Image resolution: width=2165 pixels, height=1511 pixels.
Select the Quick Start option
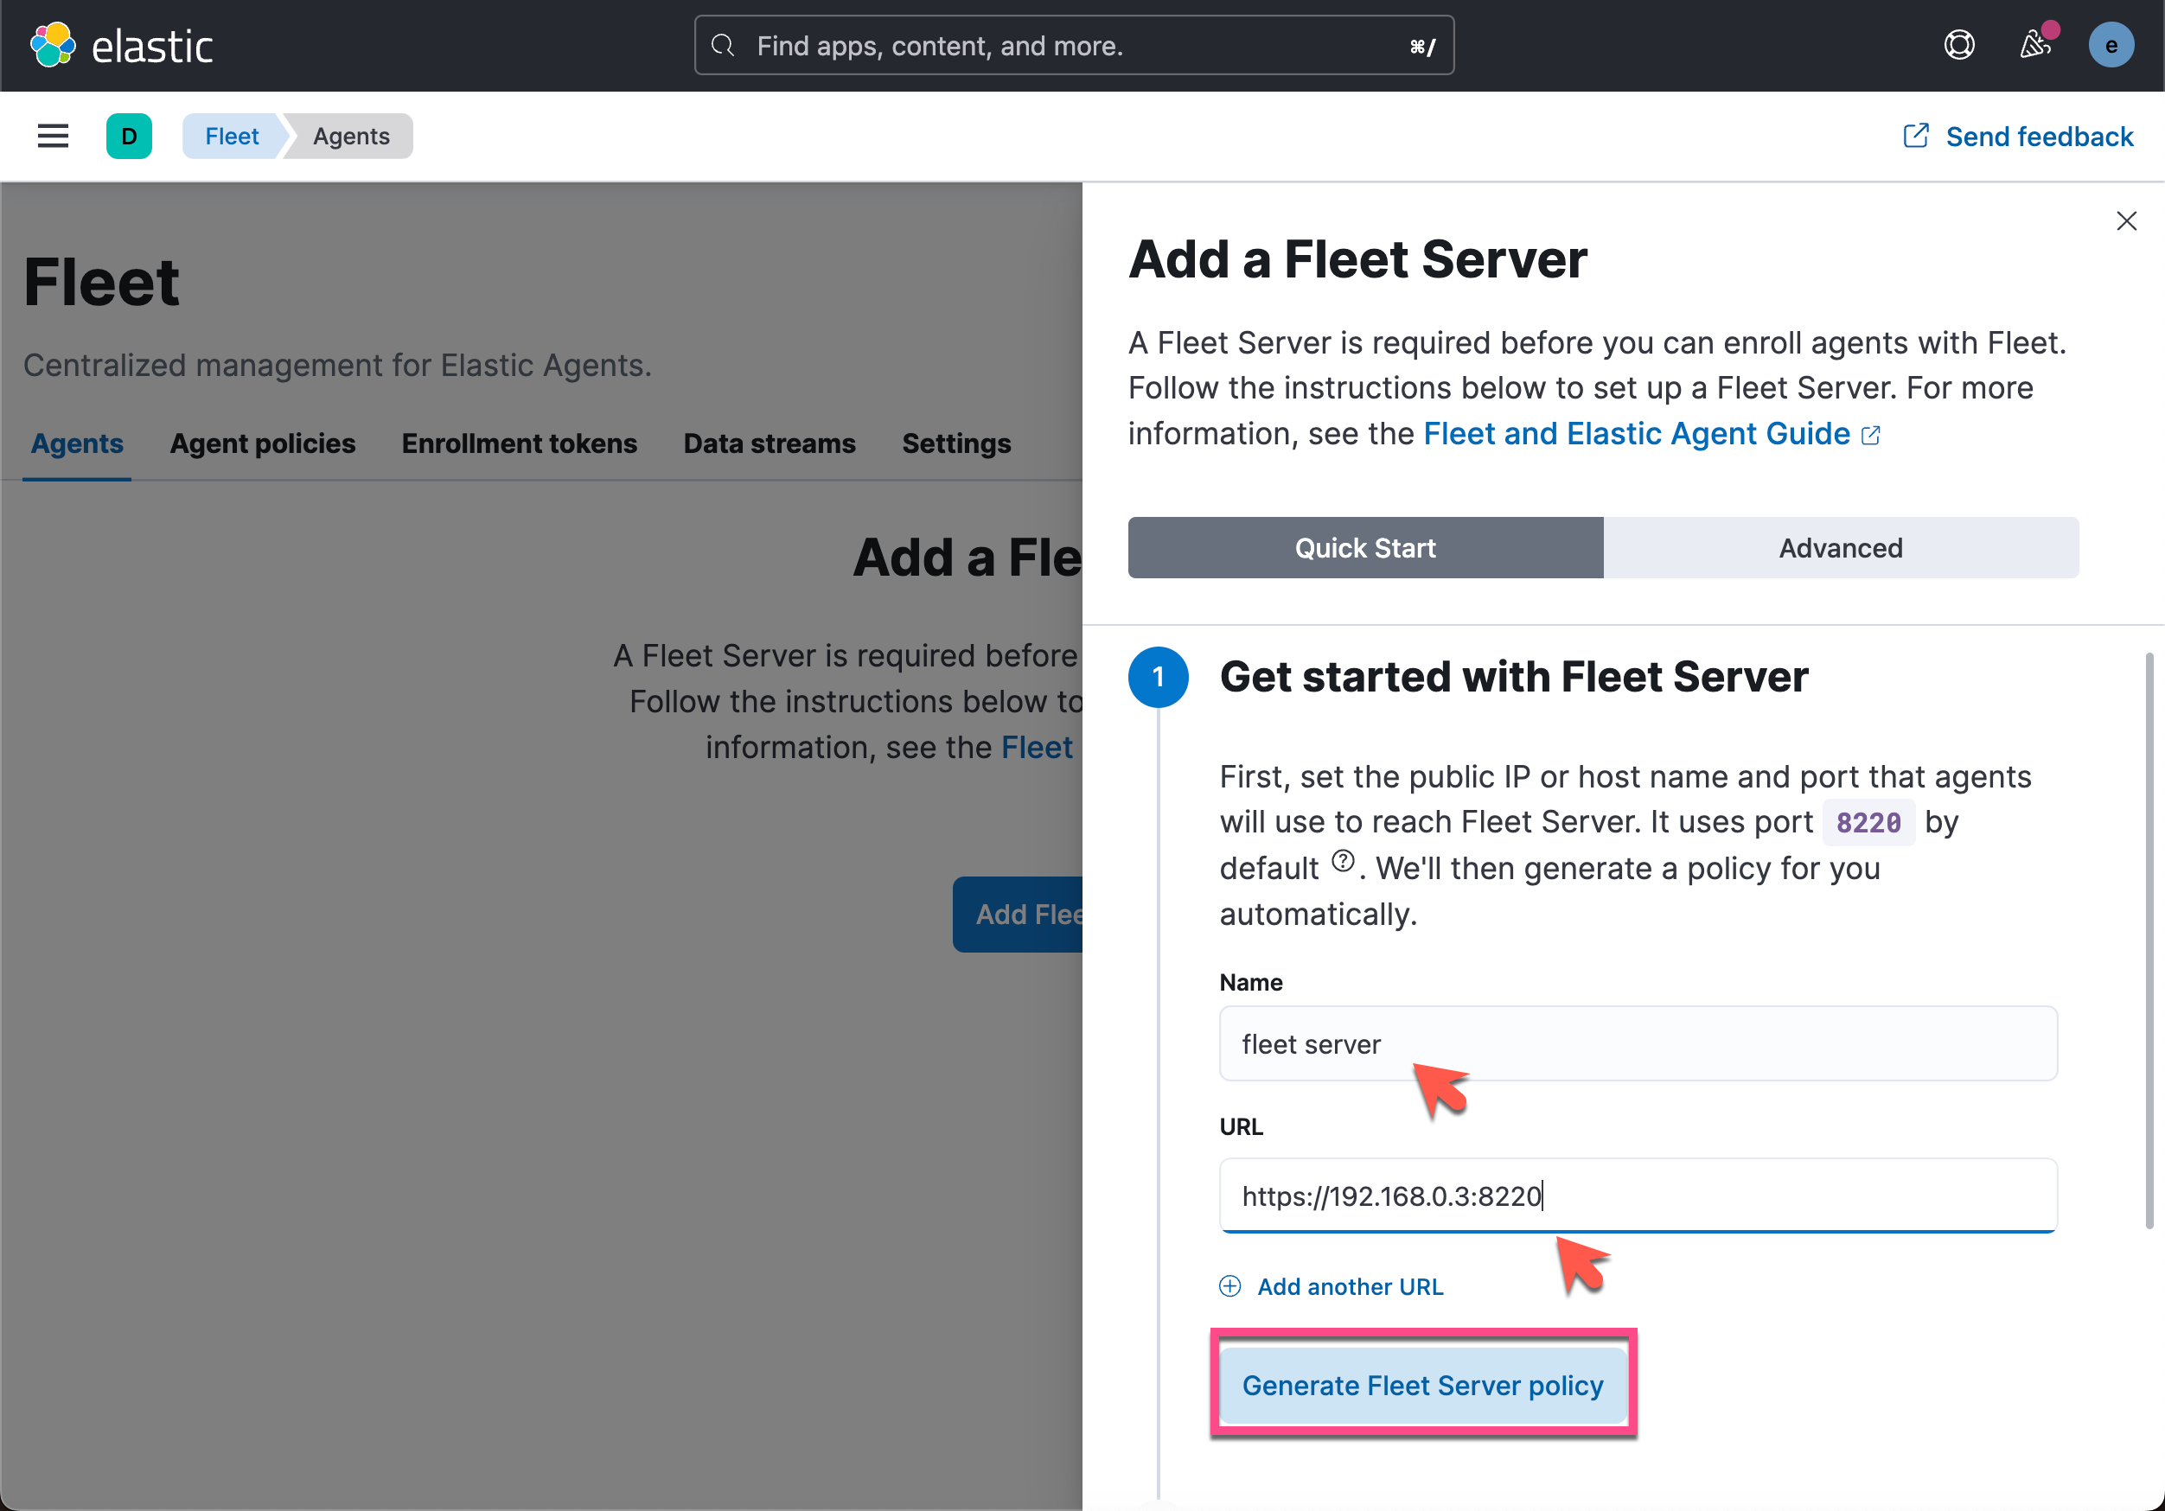[1364, 548]
